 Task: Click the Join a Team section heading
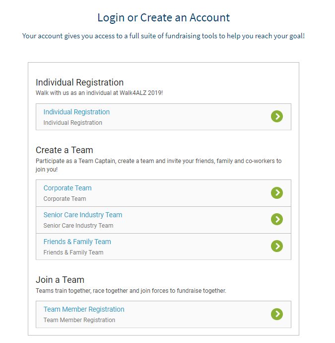click(60, 280)
